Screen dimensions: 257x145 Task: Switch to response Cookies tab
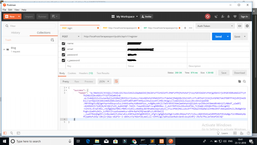point(72,73)
